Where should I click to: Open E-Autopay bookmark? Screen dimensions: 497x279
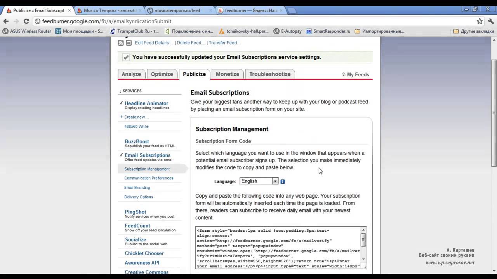pyautogui.click(x=287, y=31)
